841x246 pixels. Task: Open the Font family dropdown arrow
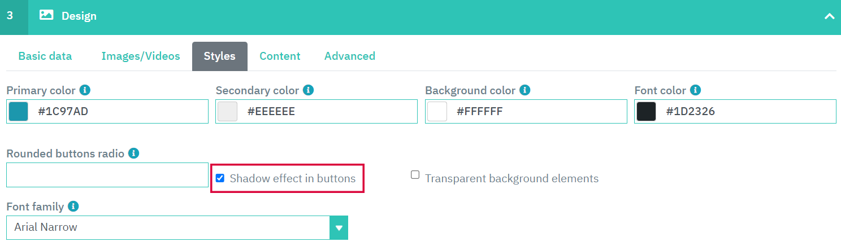pos(339,228)
